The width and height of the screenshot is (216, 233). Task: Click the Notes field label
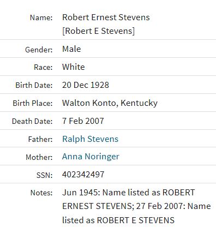41,193
